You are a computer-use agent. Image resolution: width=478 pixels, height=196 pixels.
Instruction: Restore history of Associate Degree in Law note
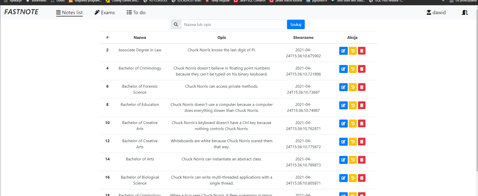pos(352,51)
